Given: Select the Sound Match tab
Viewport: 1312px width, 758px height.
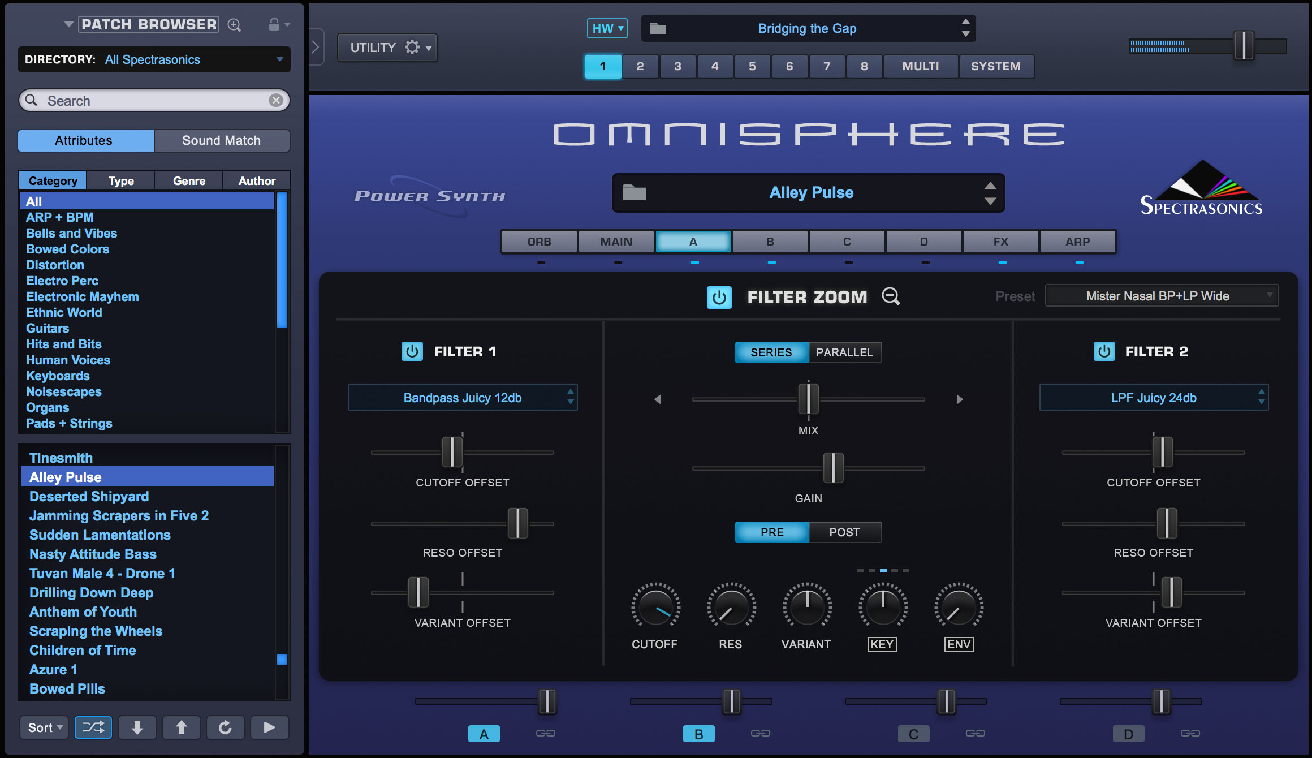Looking at the screenshot, I should (222, 140).
